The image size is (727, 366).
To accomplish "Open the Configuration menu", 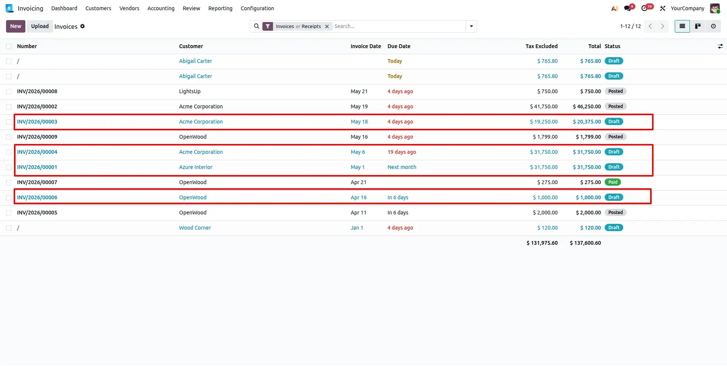I will pos(257,8).
